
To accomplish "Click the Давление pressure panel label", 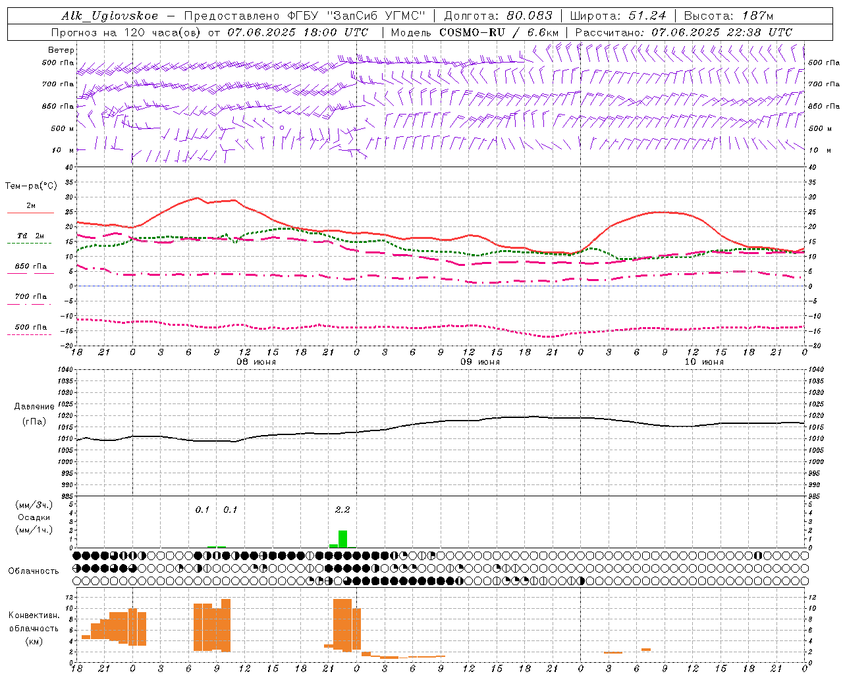I will pos(34,407).
